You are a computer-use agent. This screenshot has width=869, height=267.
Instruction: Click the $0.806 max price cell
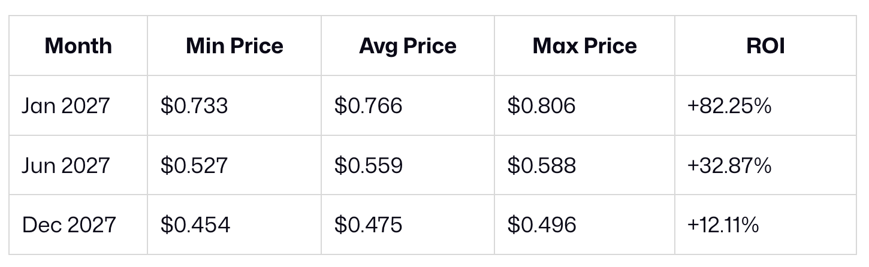541,106
